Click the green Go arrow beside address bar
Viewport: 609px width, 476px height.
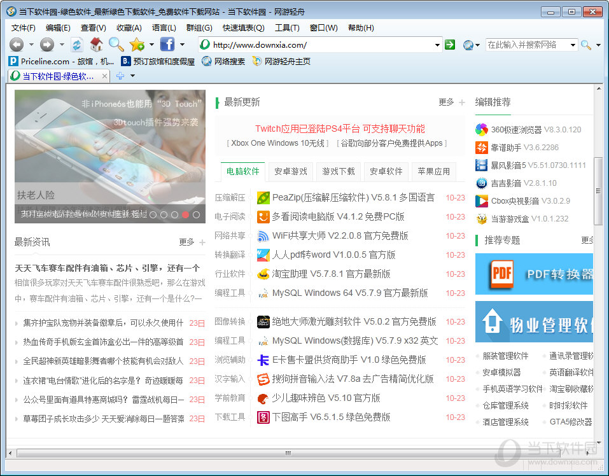coord(450,45)
